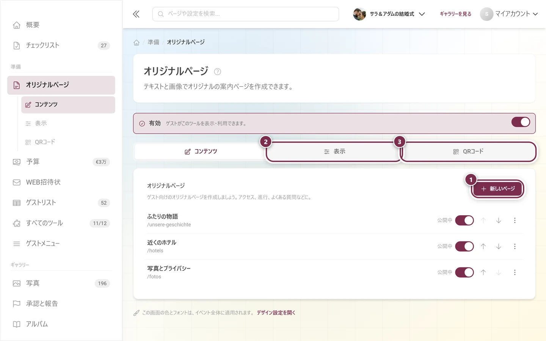The image size is (546, 341).
Task: Open the サラ&アダムの結婚式 event dropdown
Action: tap(389, 14)
